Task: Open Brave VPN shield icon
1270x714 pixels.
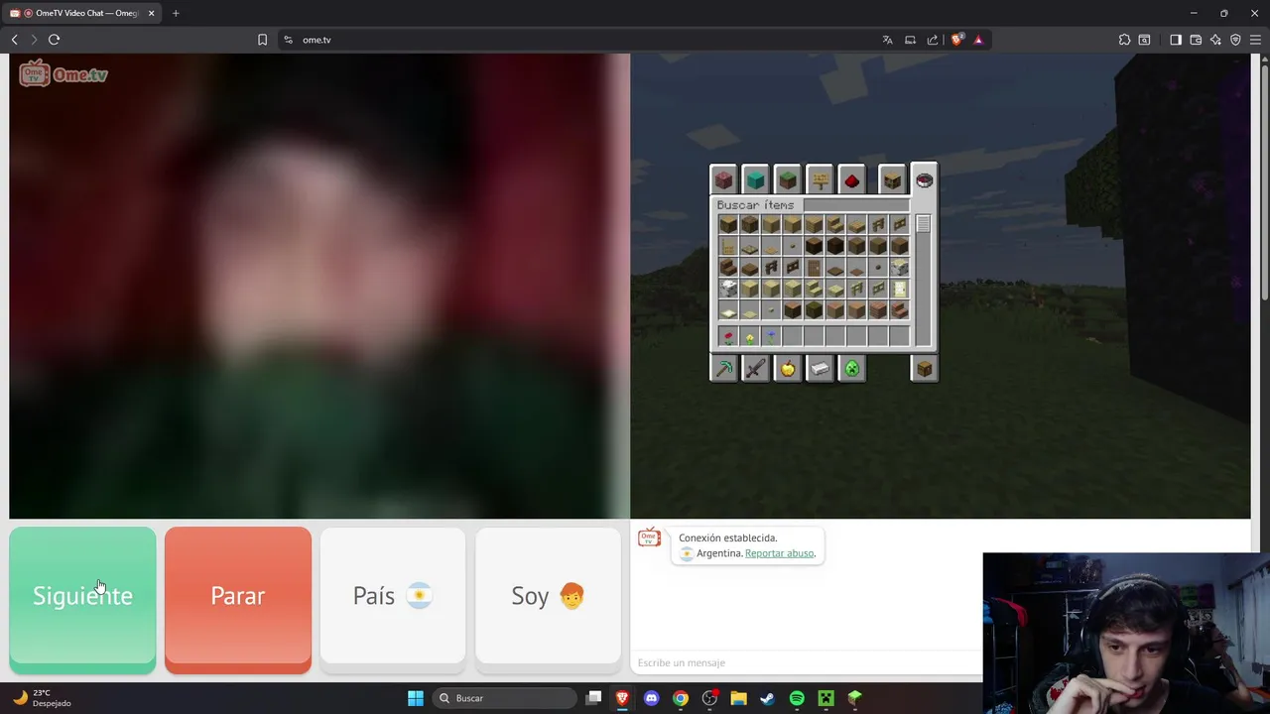Action: 1235,40
